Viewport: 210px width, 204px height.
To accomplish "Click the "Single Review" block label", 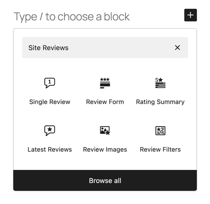I will click(x=50, y=102).
